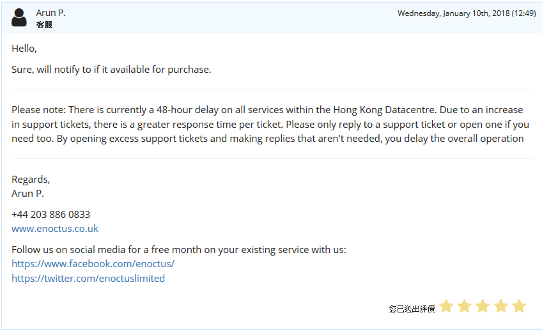The height and width of the screenshot is (331, 542).
Task: Click the Arun P. signature below Regards
Action: pos(27,193)
